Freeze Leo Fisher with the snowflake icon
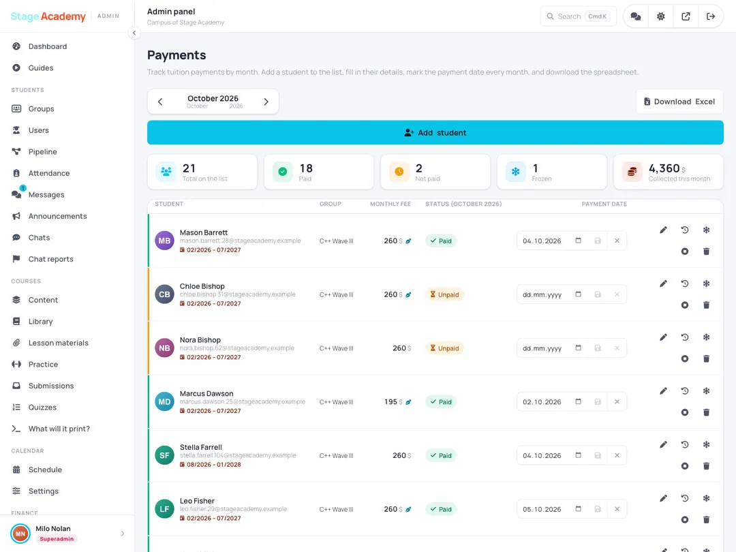 tap(706, 498)
